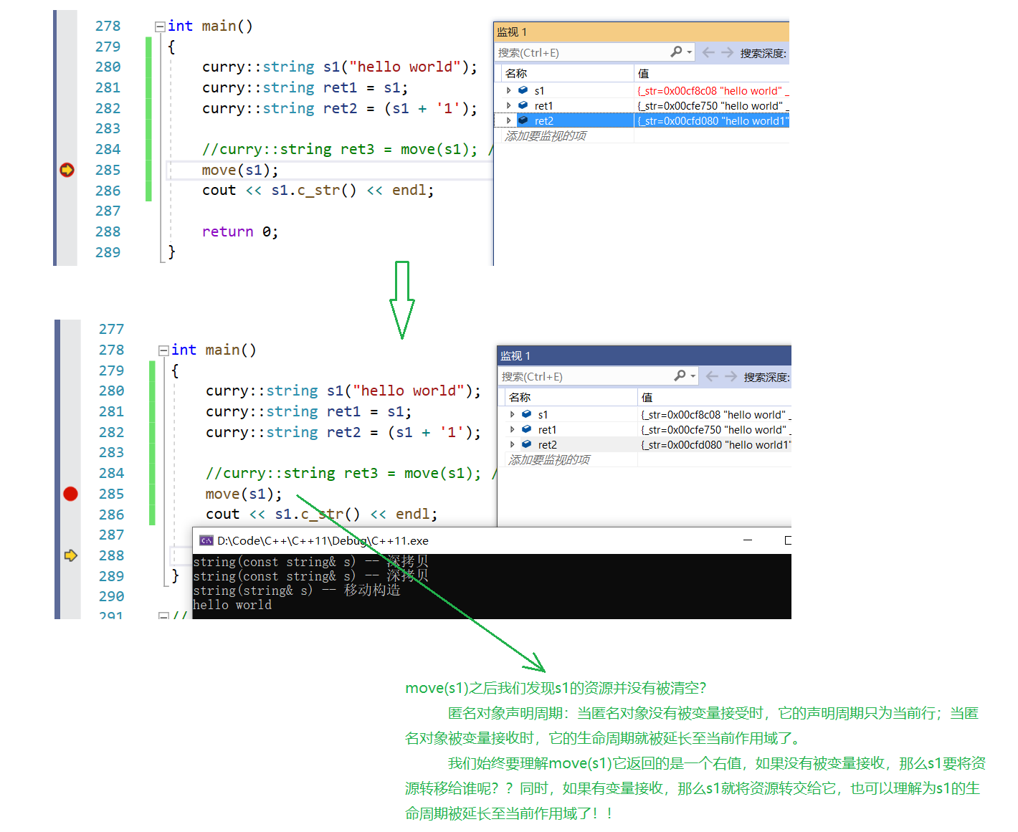
Task: Expand s1 row in lower watch window
Action: 512,414
